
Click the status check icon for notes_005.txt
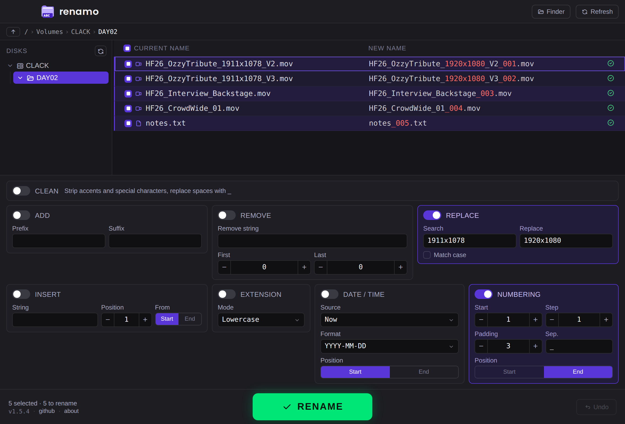pyautogui.click(x=611, y=123)
